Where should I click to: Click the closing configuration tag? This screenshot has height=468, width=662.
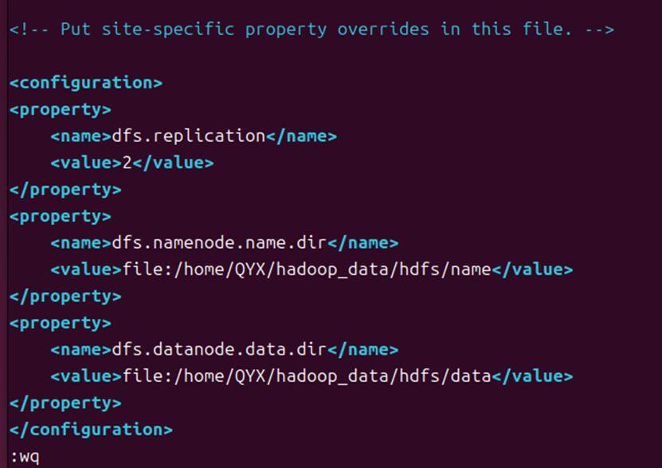(91, 430)
